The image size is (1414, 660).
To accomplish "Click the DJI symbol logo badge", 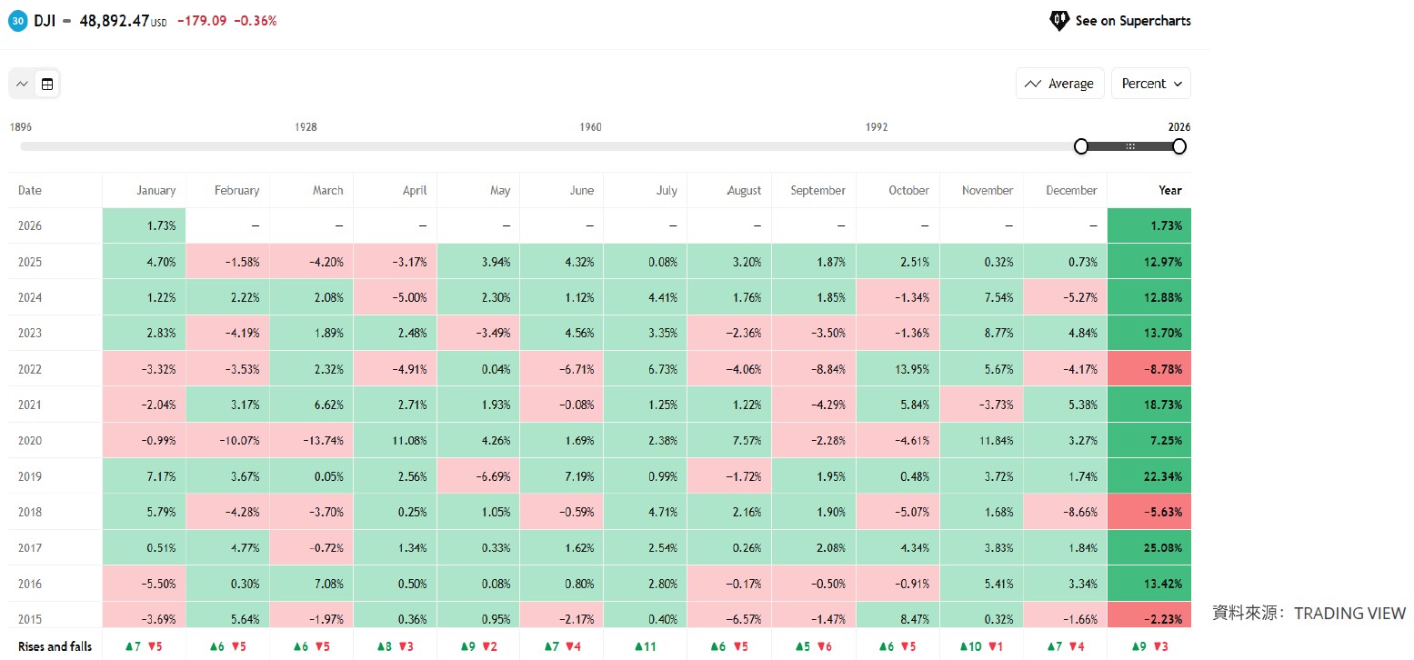I will click(17, 20).
